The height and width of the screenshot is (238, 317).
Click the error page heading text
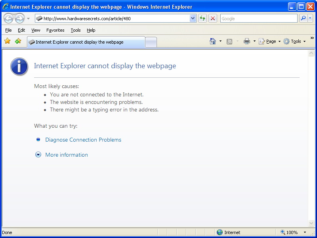click(x=105, y=66)
